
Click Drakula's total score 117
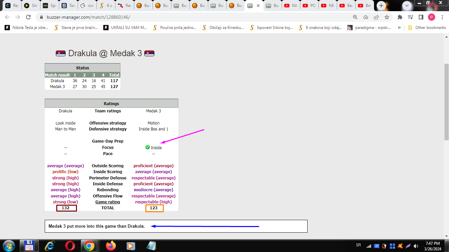[x=114, y=80]
